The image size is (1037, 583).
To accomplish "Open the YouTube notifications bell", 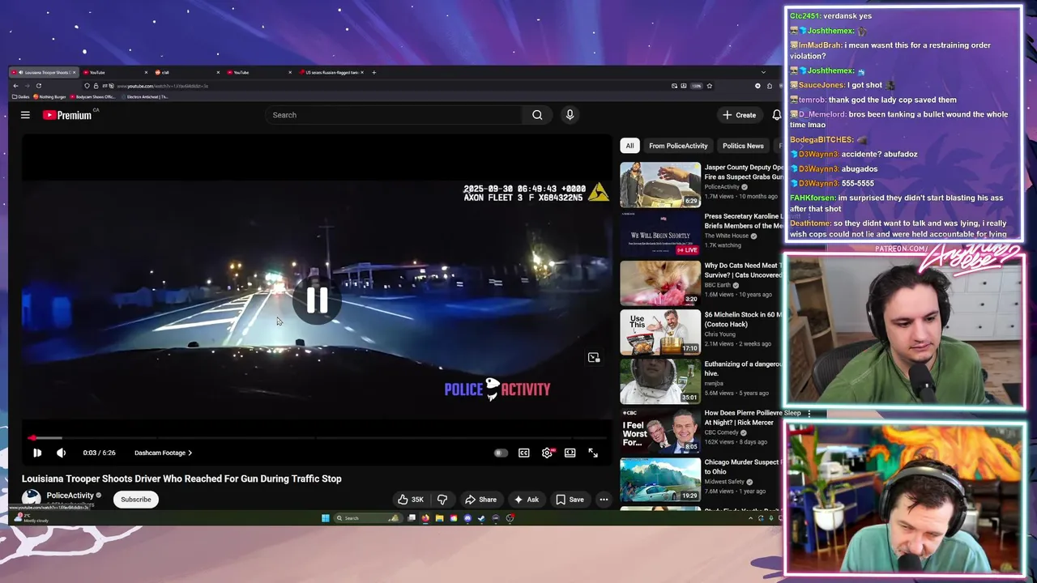I will click(777, 115).
